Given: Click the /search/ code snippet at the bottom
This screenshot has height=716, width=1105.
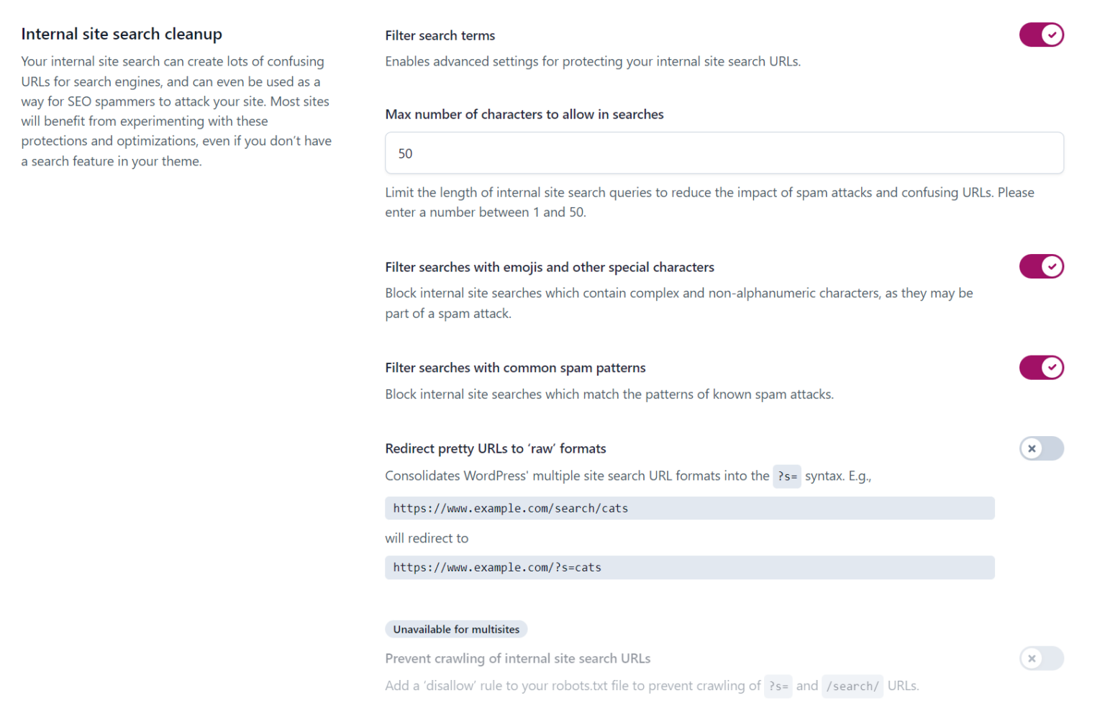Looking at the screenshot, I should (852, 686).
